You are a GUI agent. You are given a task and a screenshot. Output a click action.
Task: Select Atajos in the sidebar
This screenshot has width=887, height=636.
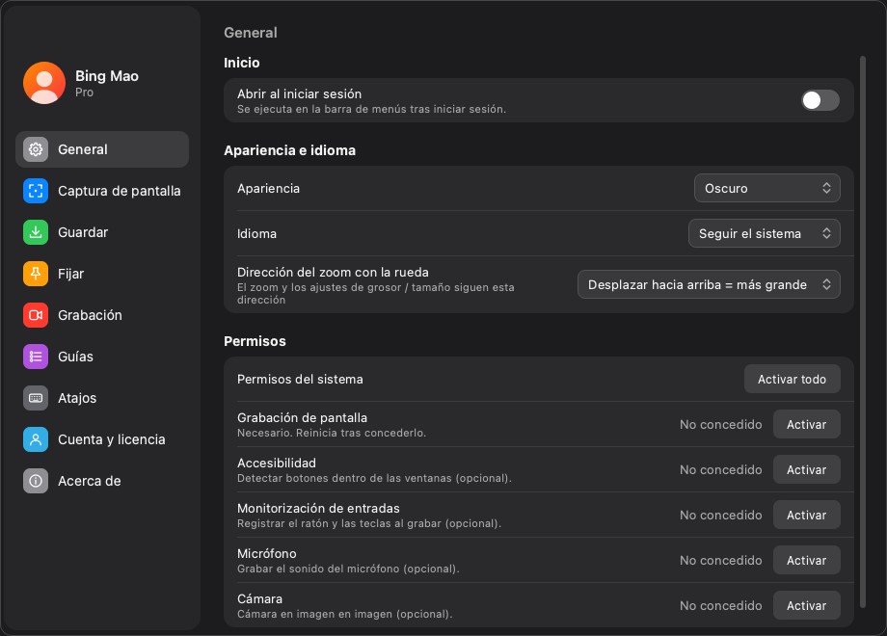102,398
